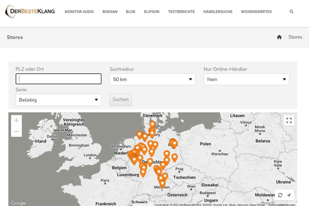Viewport: 309px width, 206px height.
Task: Click the Google logo on map
Action: coord(19,203)
